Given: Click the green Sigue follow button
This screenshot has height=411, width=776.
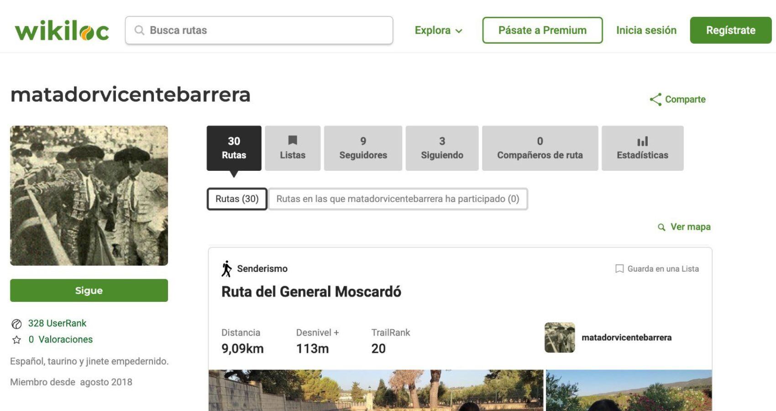Looking at the screenshot, I should 89,290.
